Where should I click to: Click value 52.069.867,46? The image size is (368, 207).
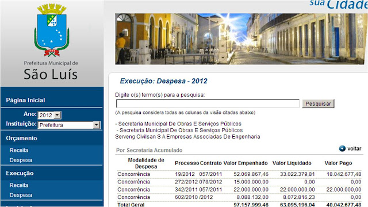pyautogui.click(x=251, y=174)
